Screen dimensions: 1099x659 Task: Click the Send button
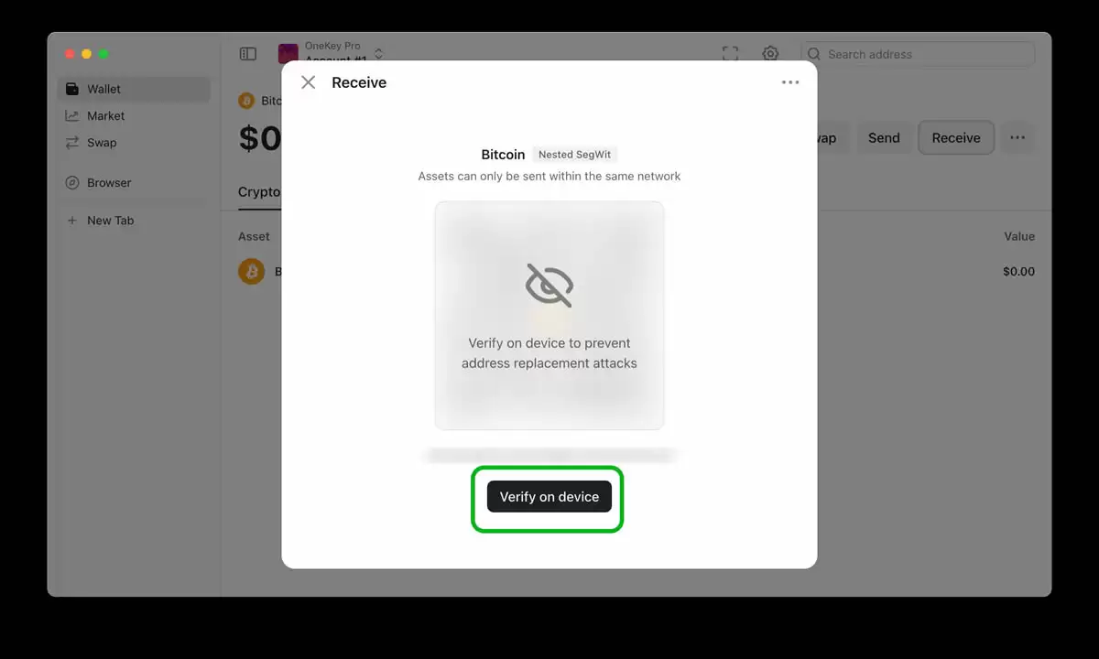point(884,138)
